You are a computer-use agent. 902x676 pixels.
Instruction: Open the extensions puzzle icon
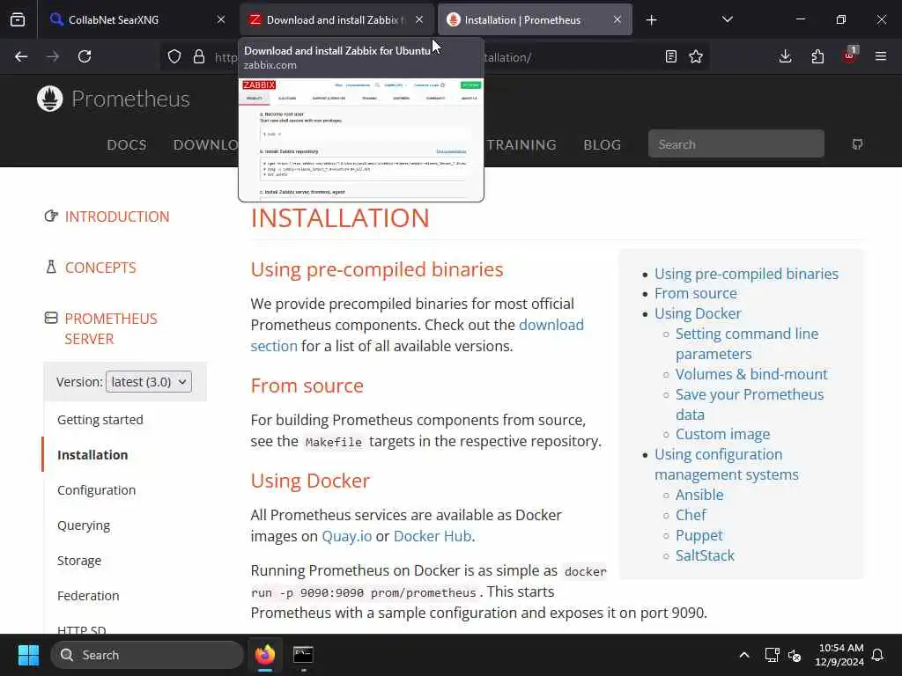(817, 56)
